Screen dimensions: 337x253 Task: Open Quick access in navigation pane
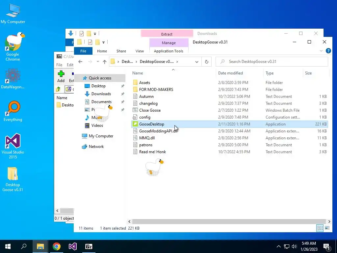[x=100, y=78]
